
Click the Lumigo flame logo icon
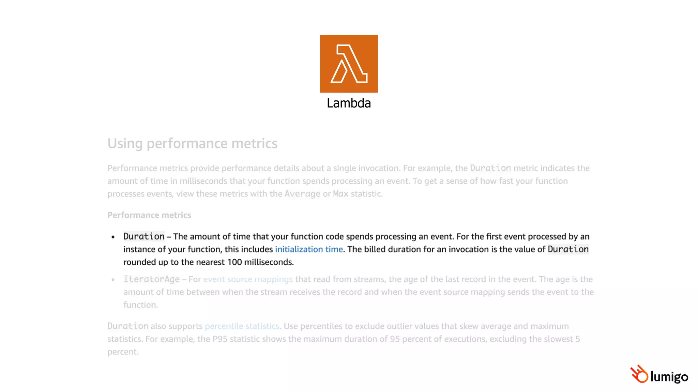639,374
